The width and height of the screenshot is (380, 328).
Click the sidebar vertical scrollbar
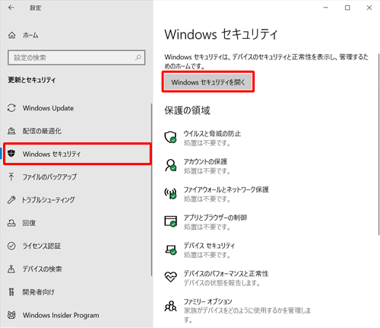pyautogui.click(x=151, y=189)
